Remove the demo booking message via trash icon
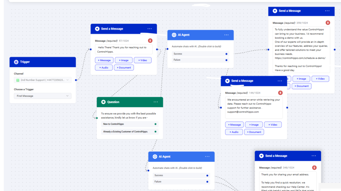This screenshot has width=341, height=191. (328, 23)
